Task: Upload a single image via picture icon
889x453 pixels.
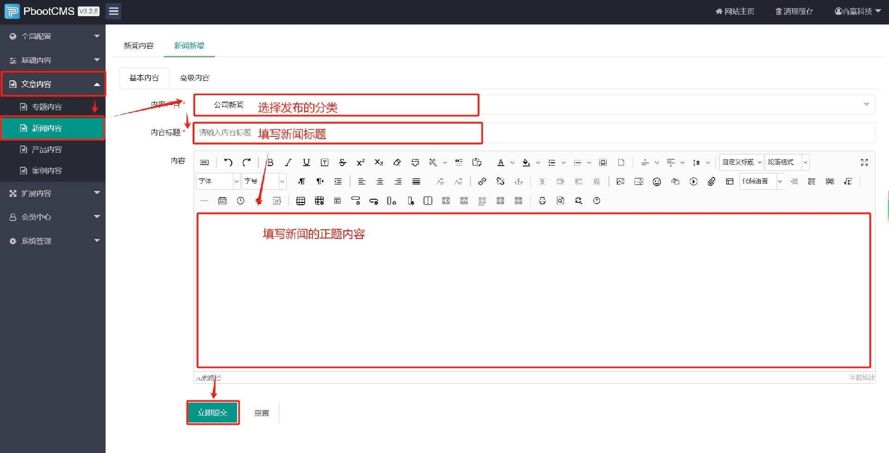Action: (x=620, y=182)
